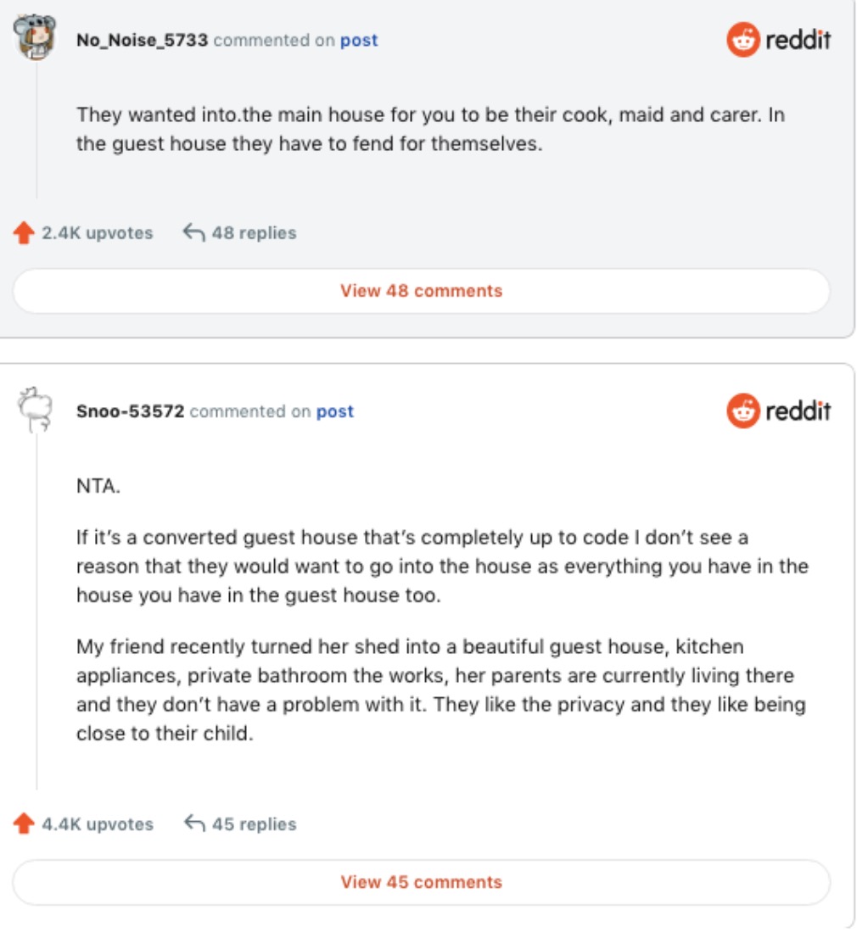Open the View 45 comments button
This screenshot has width=857, height=938.
click(421, 882)
